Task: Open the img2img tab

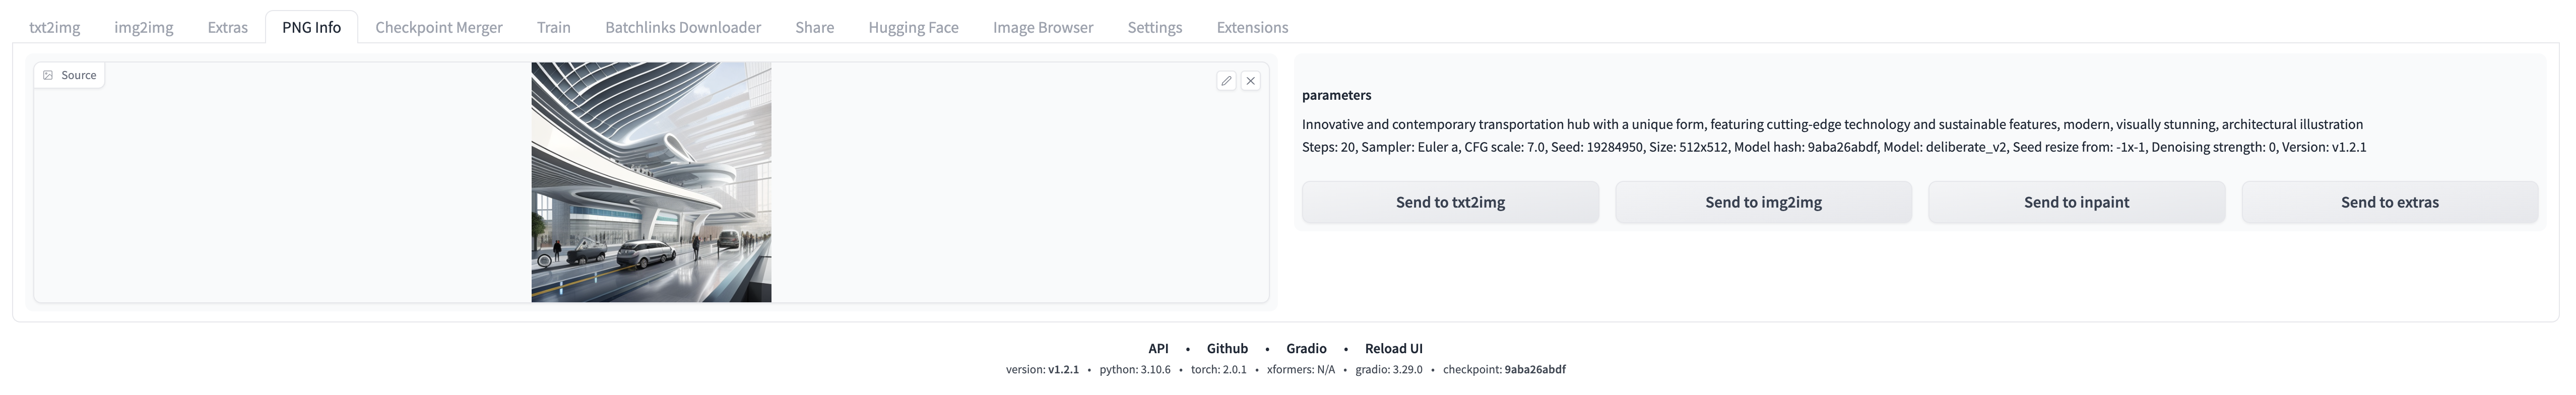Action: 144,27
